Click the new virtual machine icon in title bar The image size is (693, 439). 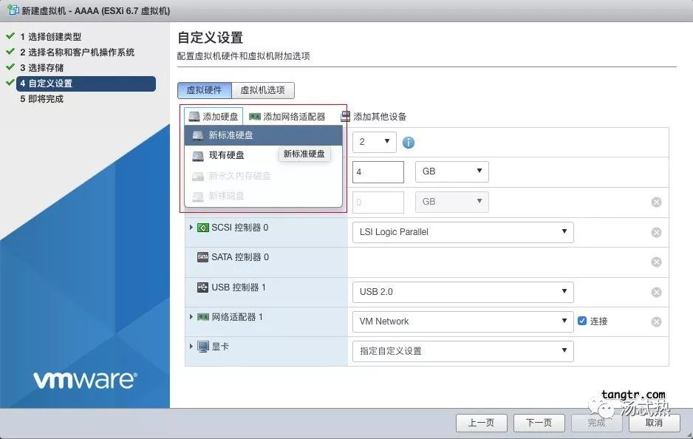pyautogui.click(x=13, y=10)
